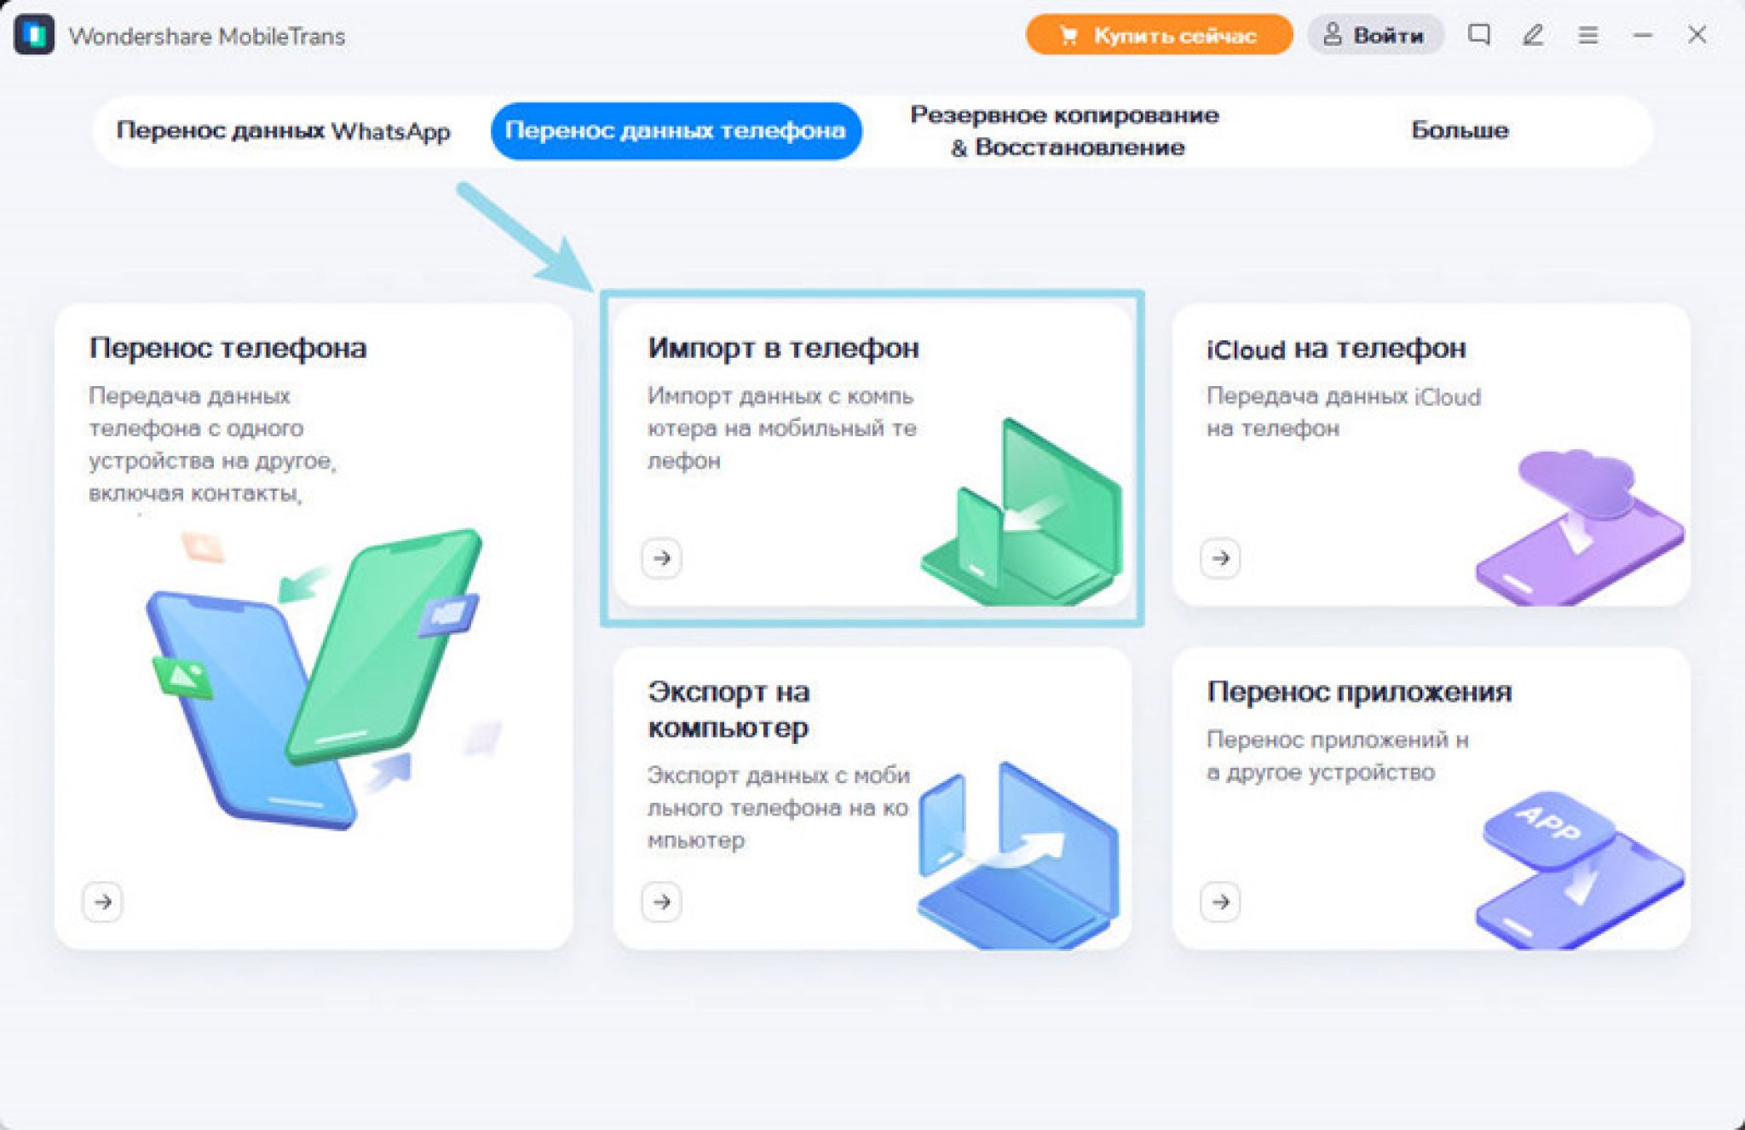Screen dimensions: 1745x1130
Task: Minimize the MobileTrans window
Action: coord(1643,35)
